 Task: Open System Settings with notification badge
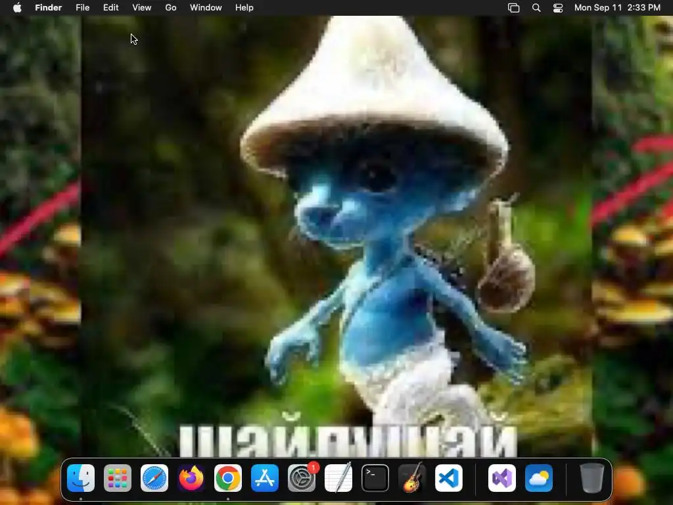[302, 478]
